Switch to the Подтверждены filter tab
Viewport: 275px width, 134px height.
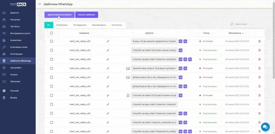click(x=99, y=25)
